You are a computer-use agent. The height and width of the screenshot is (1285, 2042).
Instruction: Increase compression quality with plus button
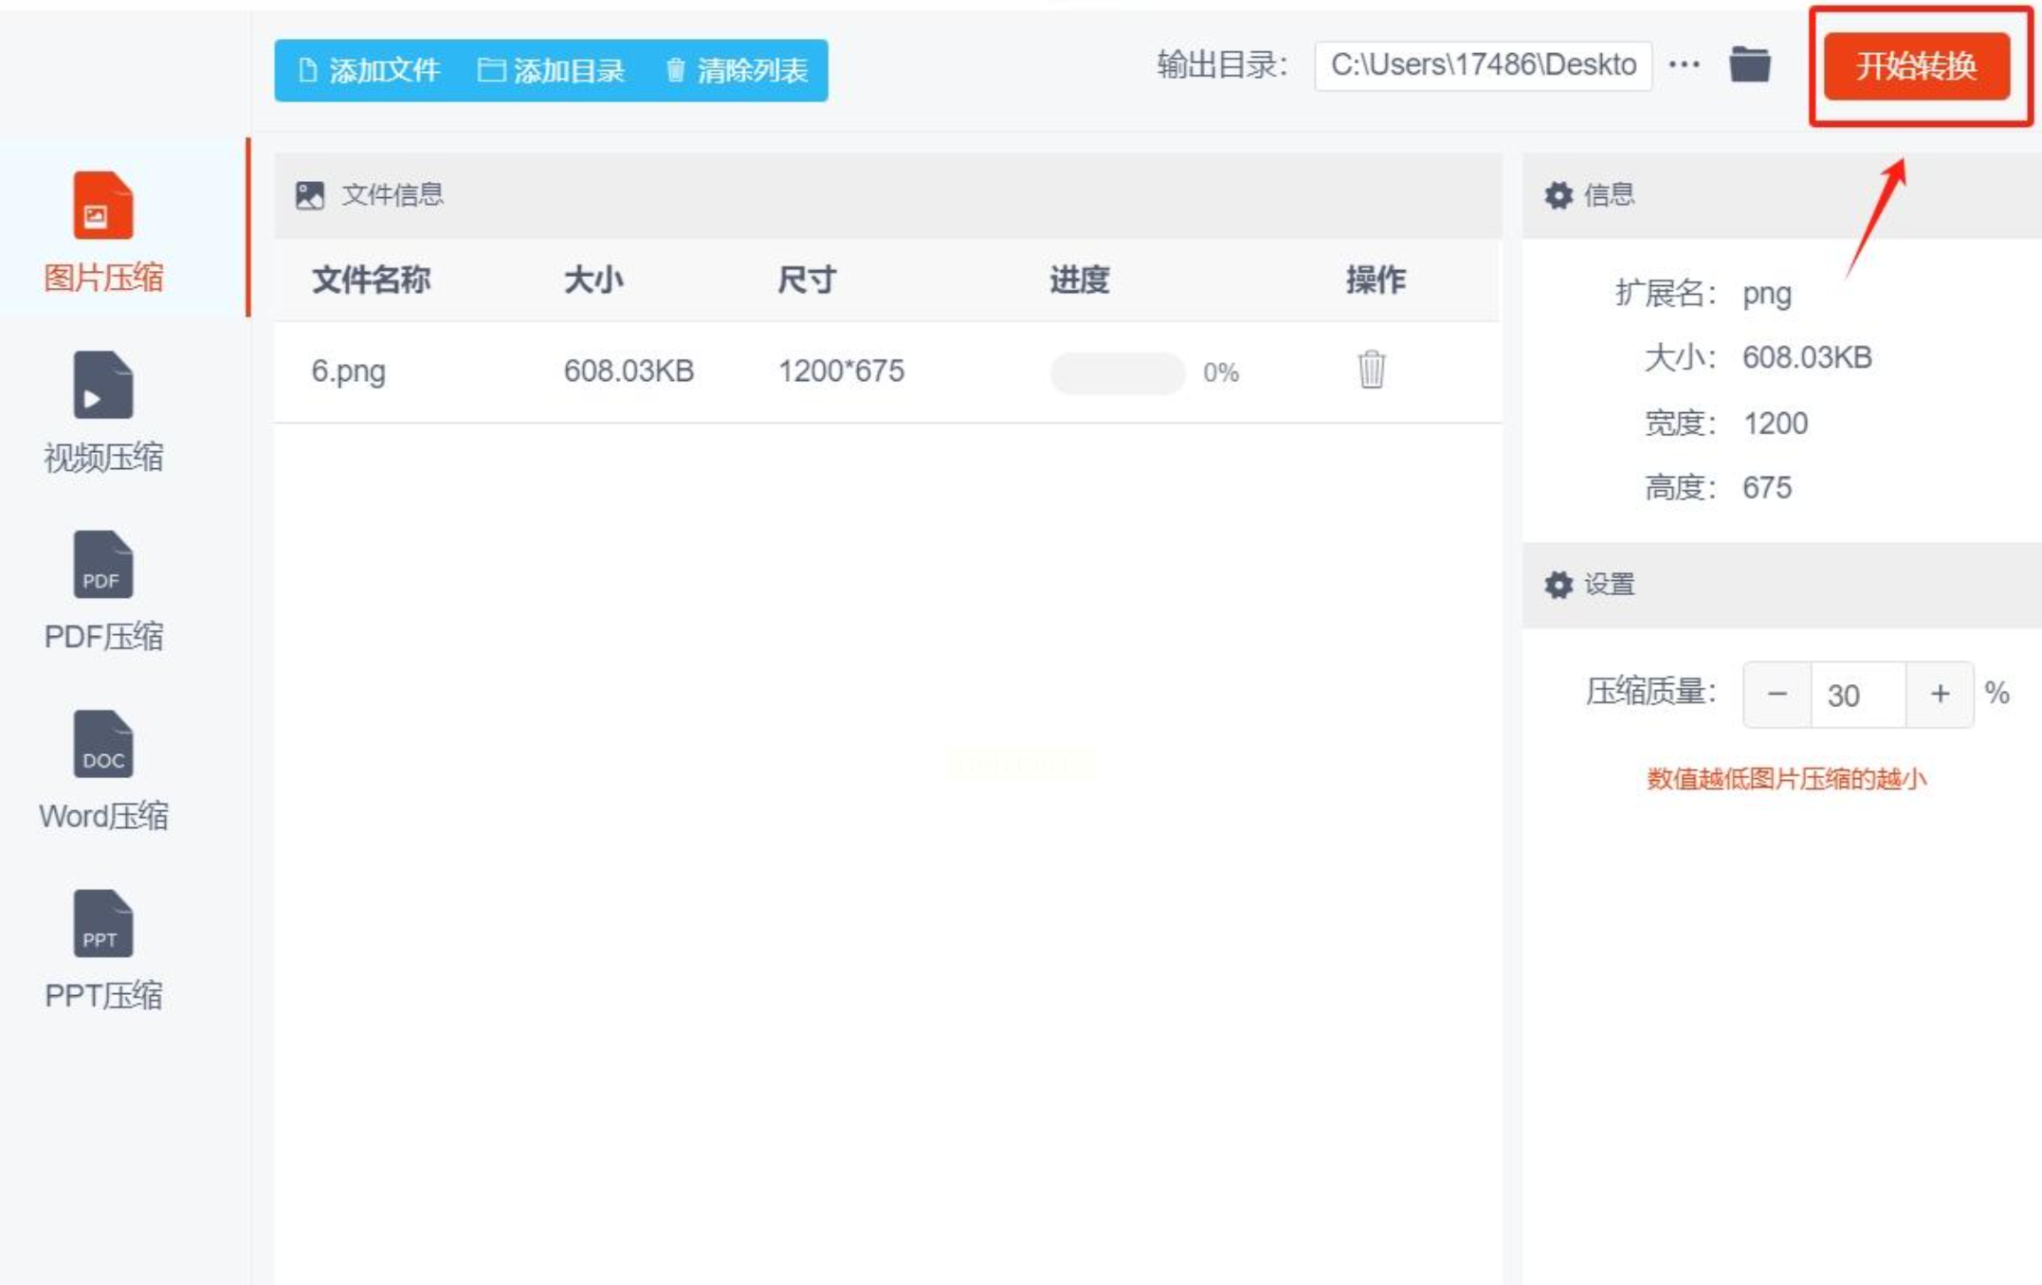(1940, 694)
